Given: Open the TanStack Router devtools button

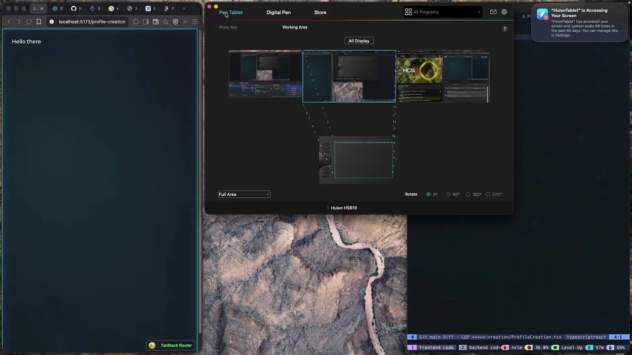Looking at the screenshot, I should (171, 345).
